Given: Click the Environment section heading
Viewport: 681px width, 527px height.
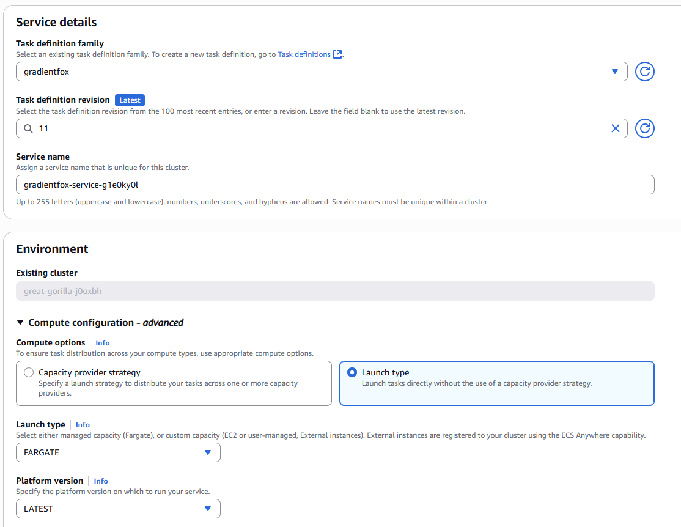Looking at the screenshot, I should click(52, 249).
